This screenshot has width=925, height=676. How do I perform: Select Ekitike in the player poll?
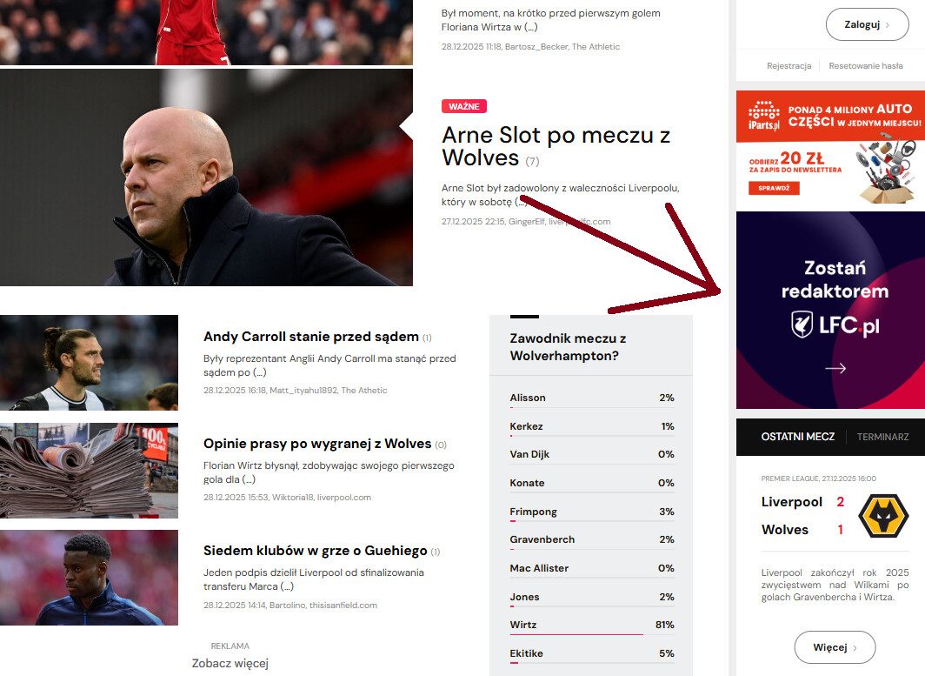[592, 654]
